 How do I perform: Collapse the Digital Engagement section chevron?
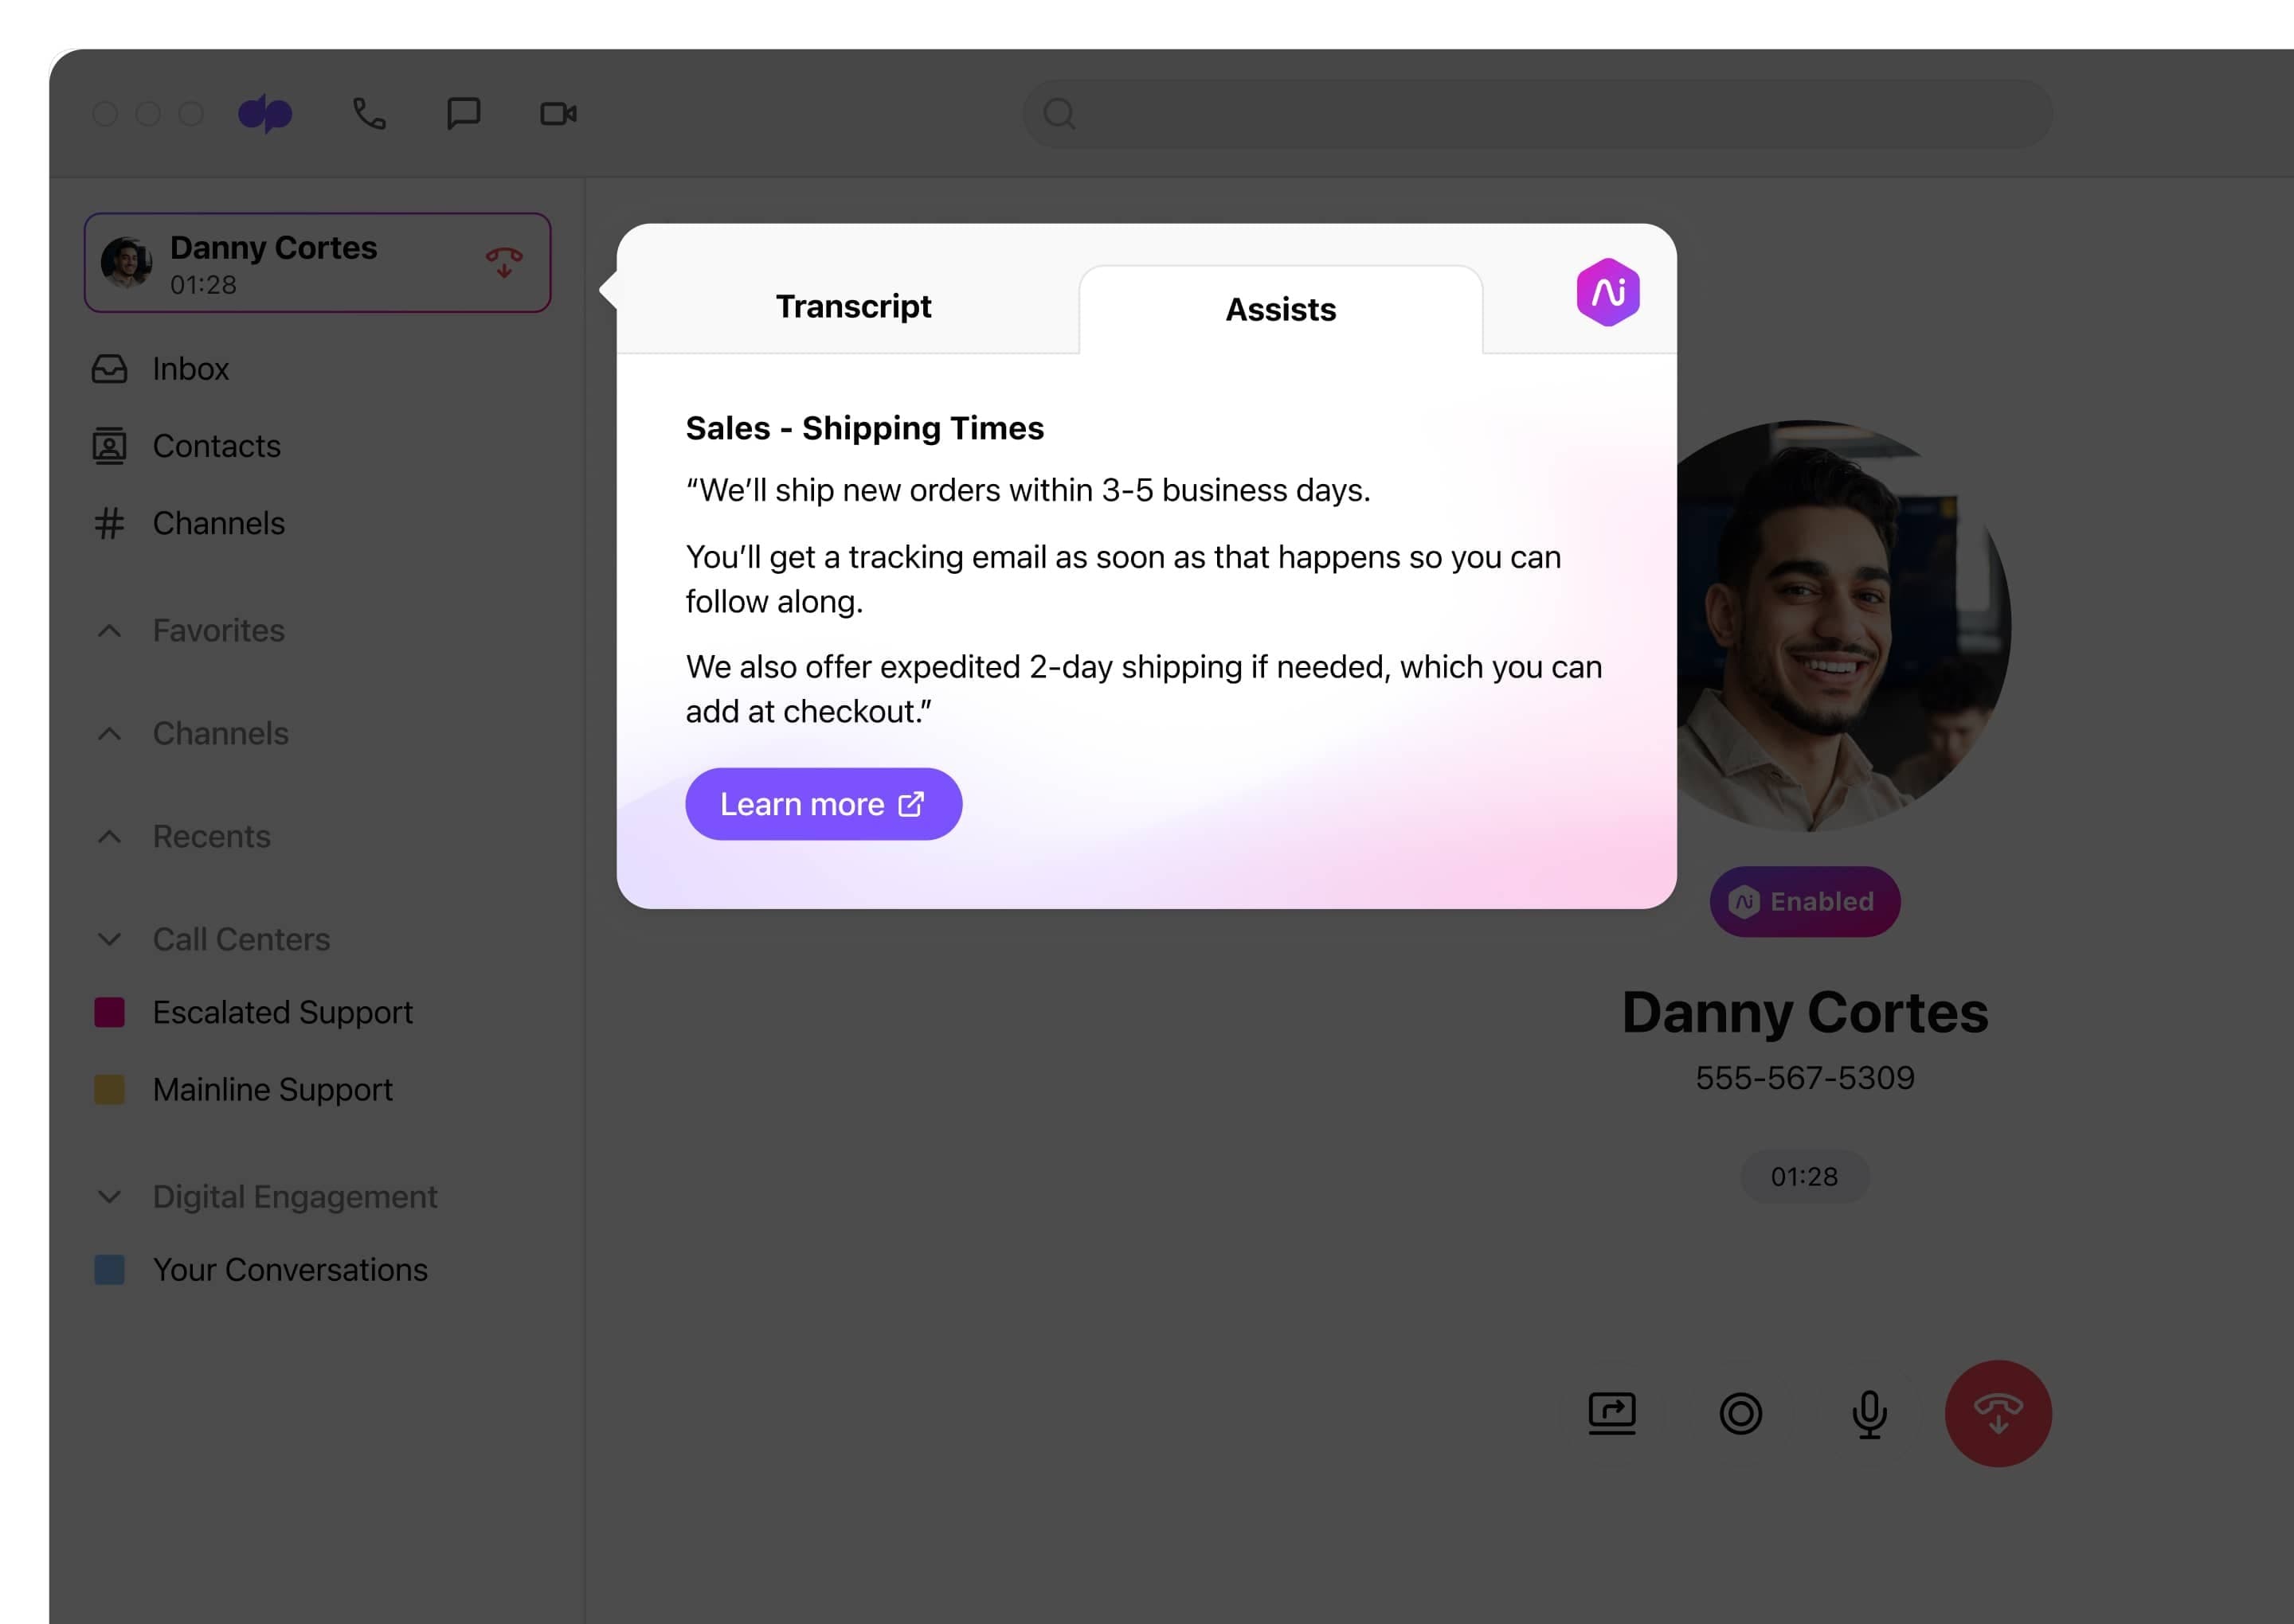click(109, 1197)
